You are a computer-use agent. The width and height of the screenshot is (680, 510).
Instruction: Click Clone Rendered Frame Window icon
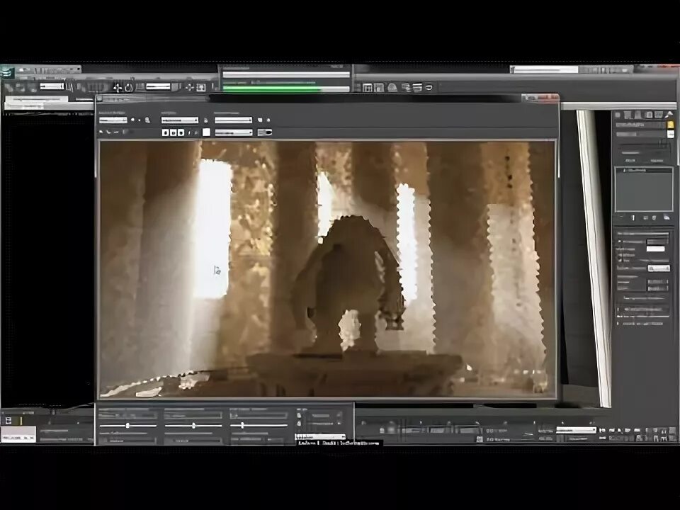[x=115, y=132]
